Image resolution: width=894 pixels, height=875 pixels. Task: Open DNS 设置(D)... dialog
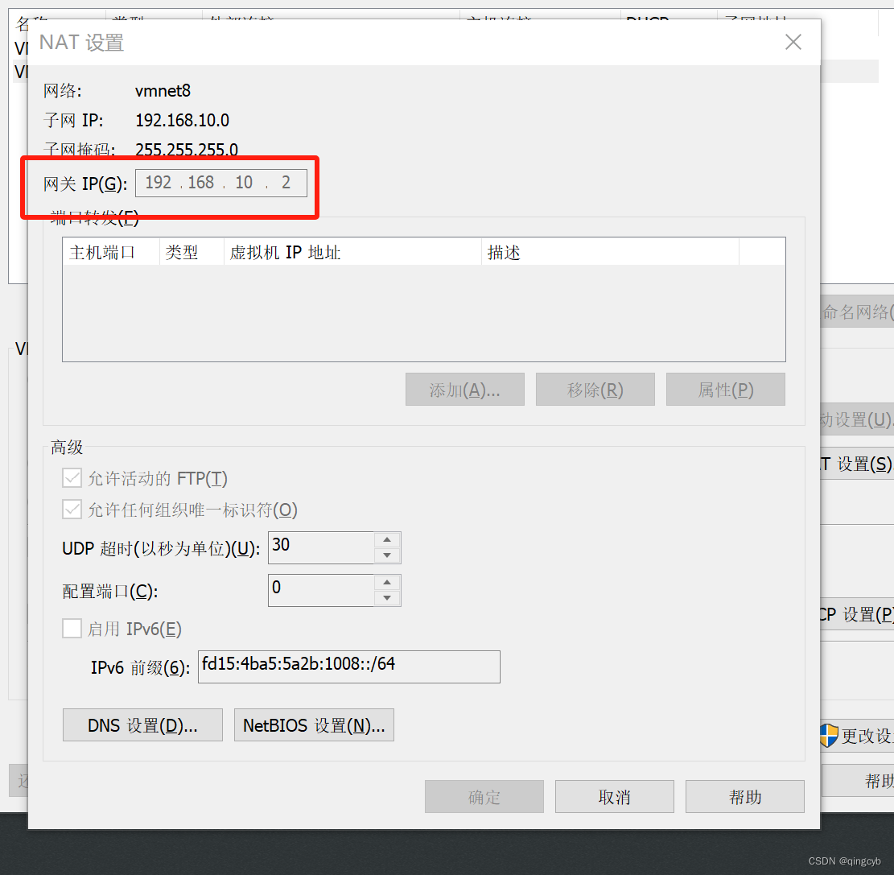[142, 725]
